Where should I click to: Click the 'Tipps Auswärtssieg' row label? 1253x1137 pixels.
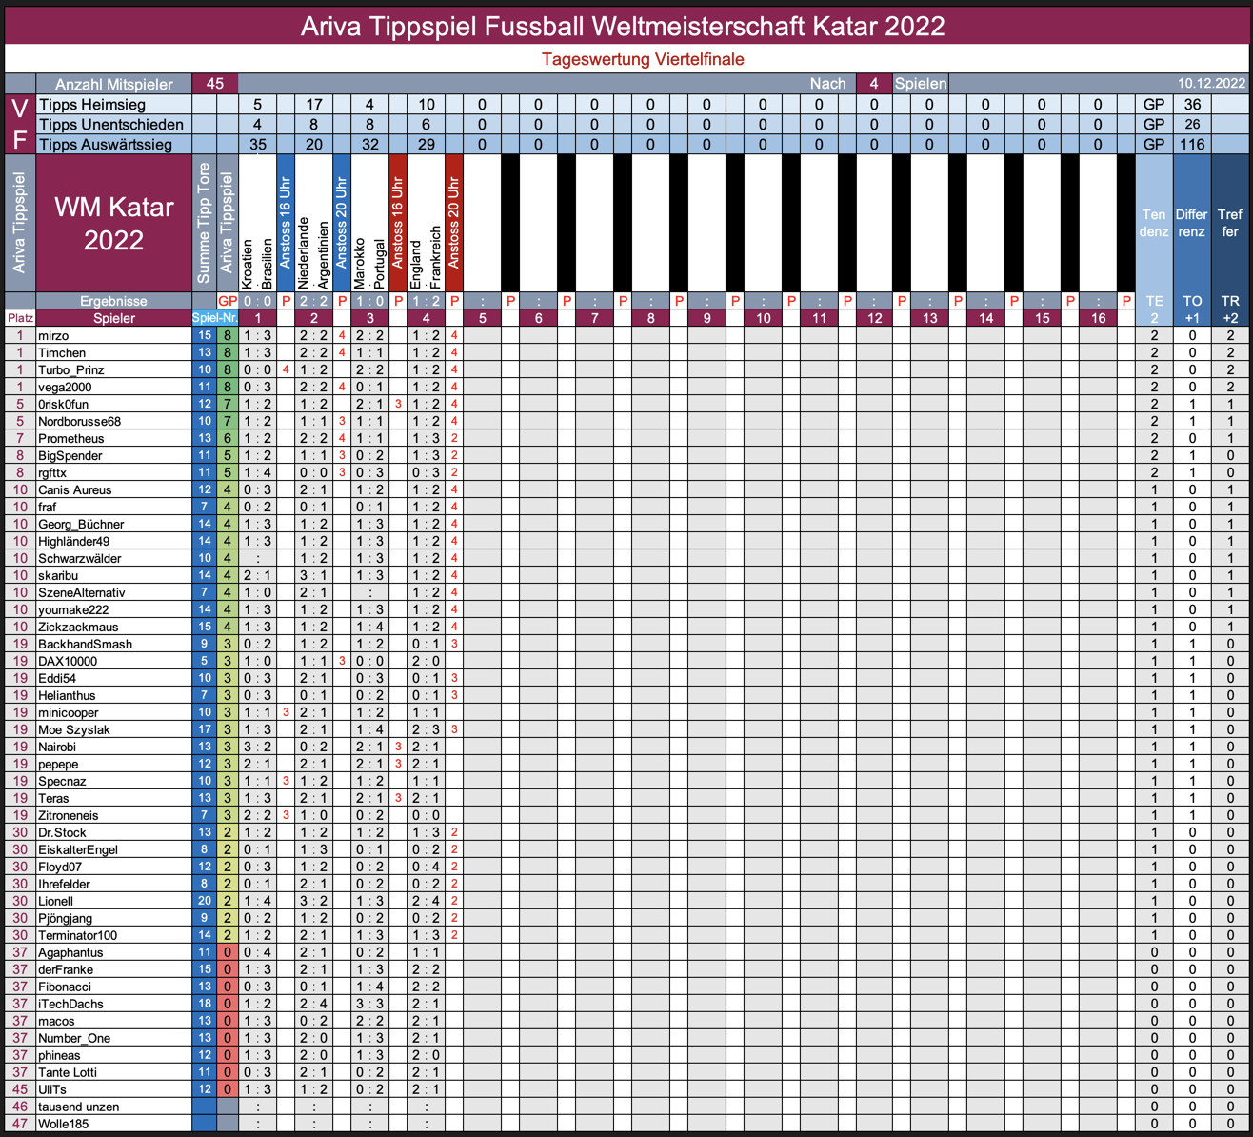click(x=113, y=145)
